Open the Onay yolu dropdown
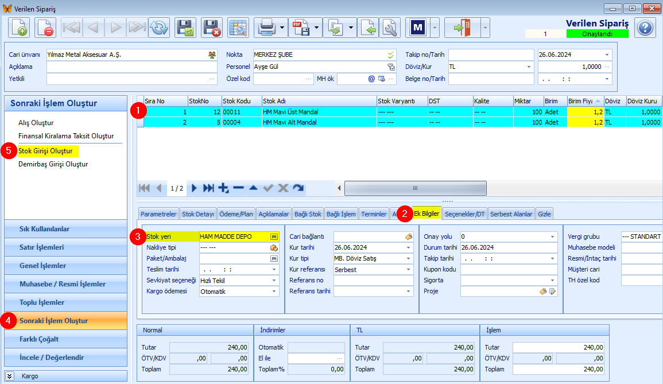The width and height of the screenshot is (663, 384). click(552, 237)
